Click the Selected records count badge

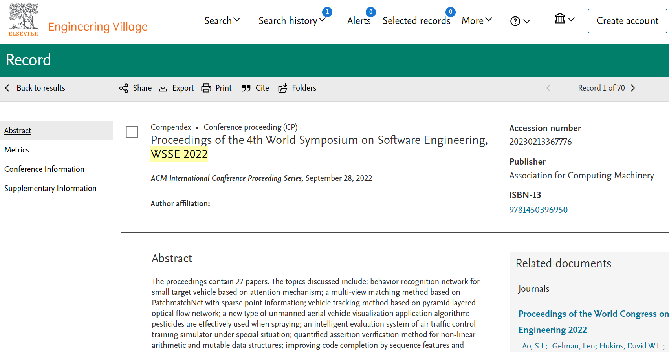coord(451,12)
